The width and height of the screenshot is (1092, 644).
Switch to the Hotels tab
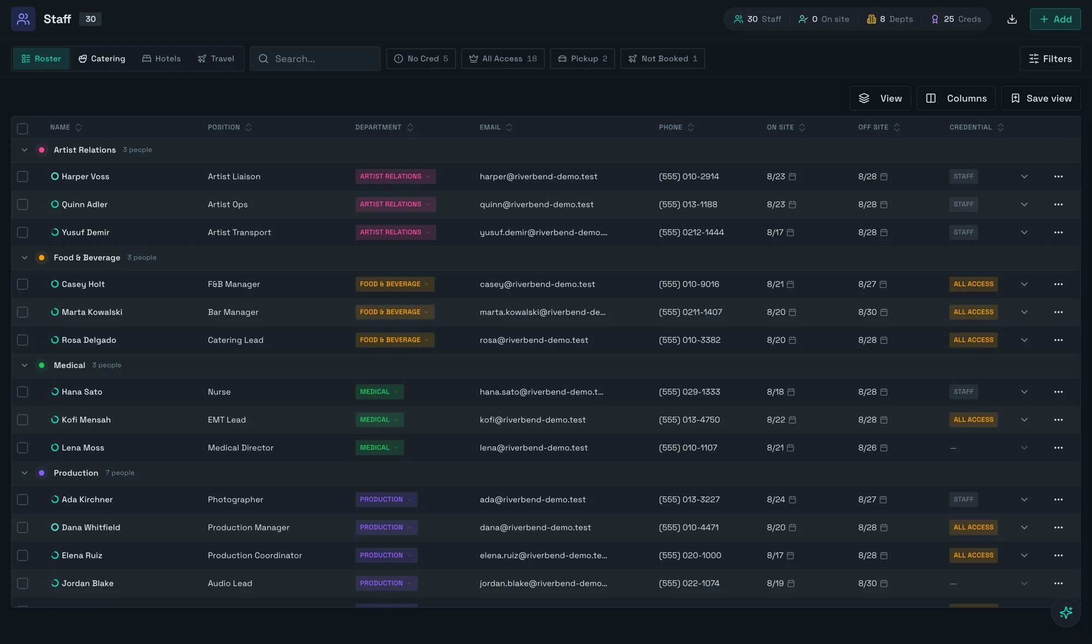coord(161,59)
